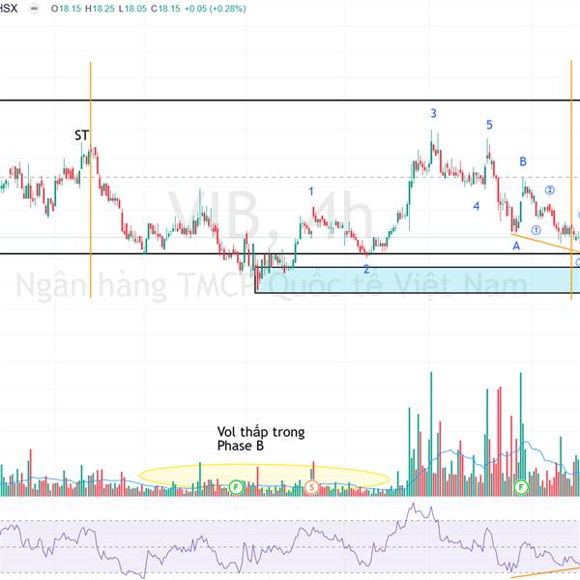
Task: Select the ST text label
Action: pyautogui.click(x=82, y=135)
